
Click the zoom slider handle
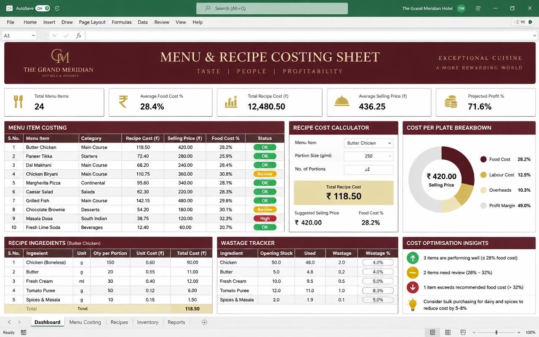pyautogui.click(x=496, y=332)
